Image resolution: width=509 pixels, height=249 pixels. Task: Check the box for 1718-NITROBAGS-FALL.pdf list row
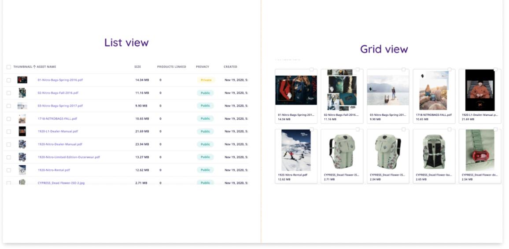click(9, 119)
